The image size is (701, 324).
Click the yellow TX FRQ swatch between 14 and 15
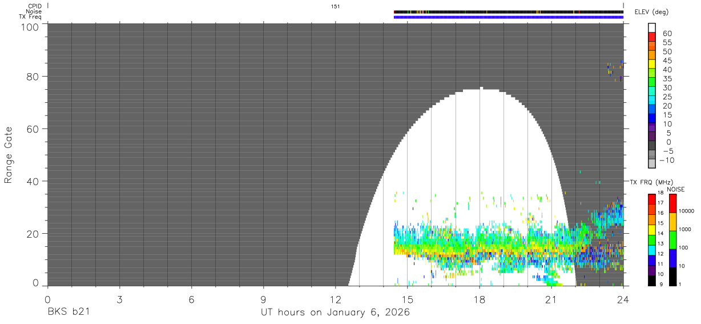652,229
